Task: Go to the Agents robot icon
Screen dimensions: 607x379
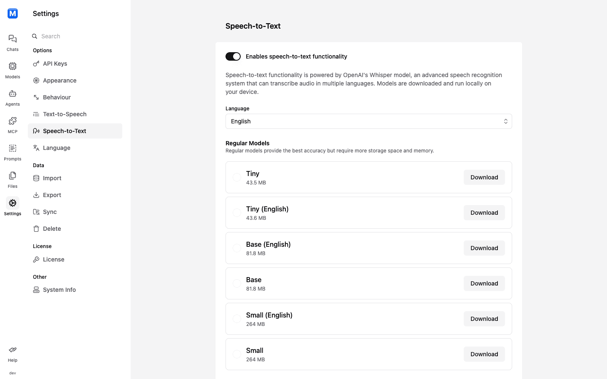Action: 13,93
